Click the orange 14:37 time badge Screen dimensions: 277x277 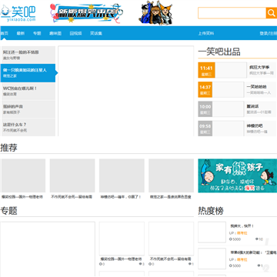[x=205, y=89]
